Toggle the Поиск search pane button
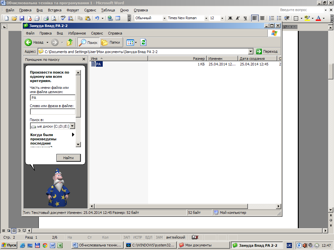The width and height of the screenshot is (334, 250). point(88,42)
